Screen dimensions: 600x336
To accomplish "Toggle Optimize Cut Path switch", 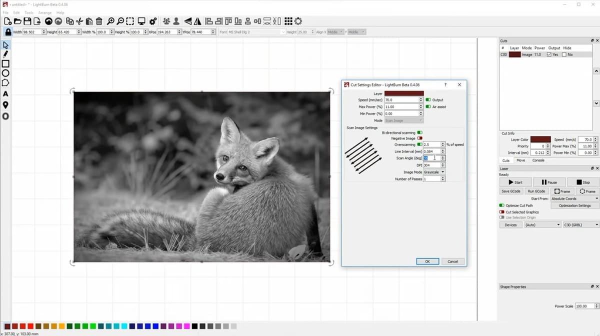I will point(501,205).
